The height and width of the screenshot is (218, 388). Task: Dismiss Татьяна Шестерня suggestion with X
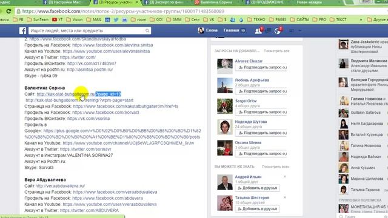(285, 197)
